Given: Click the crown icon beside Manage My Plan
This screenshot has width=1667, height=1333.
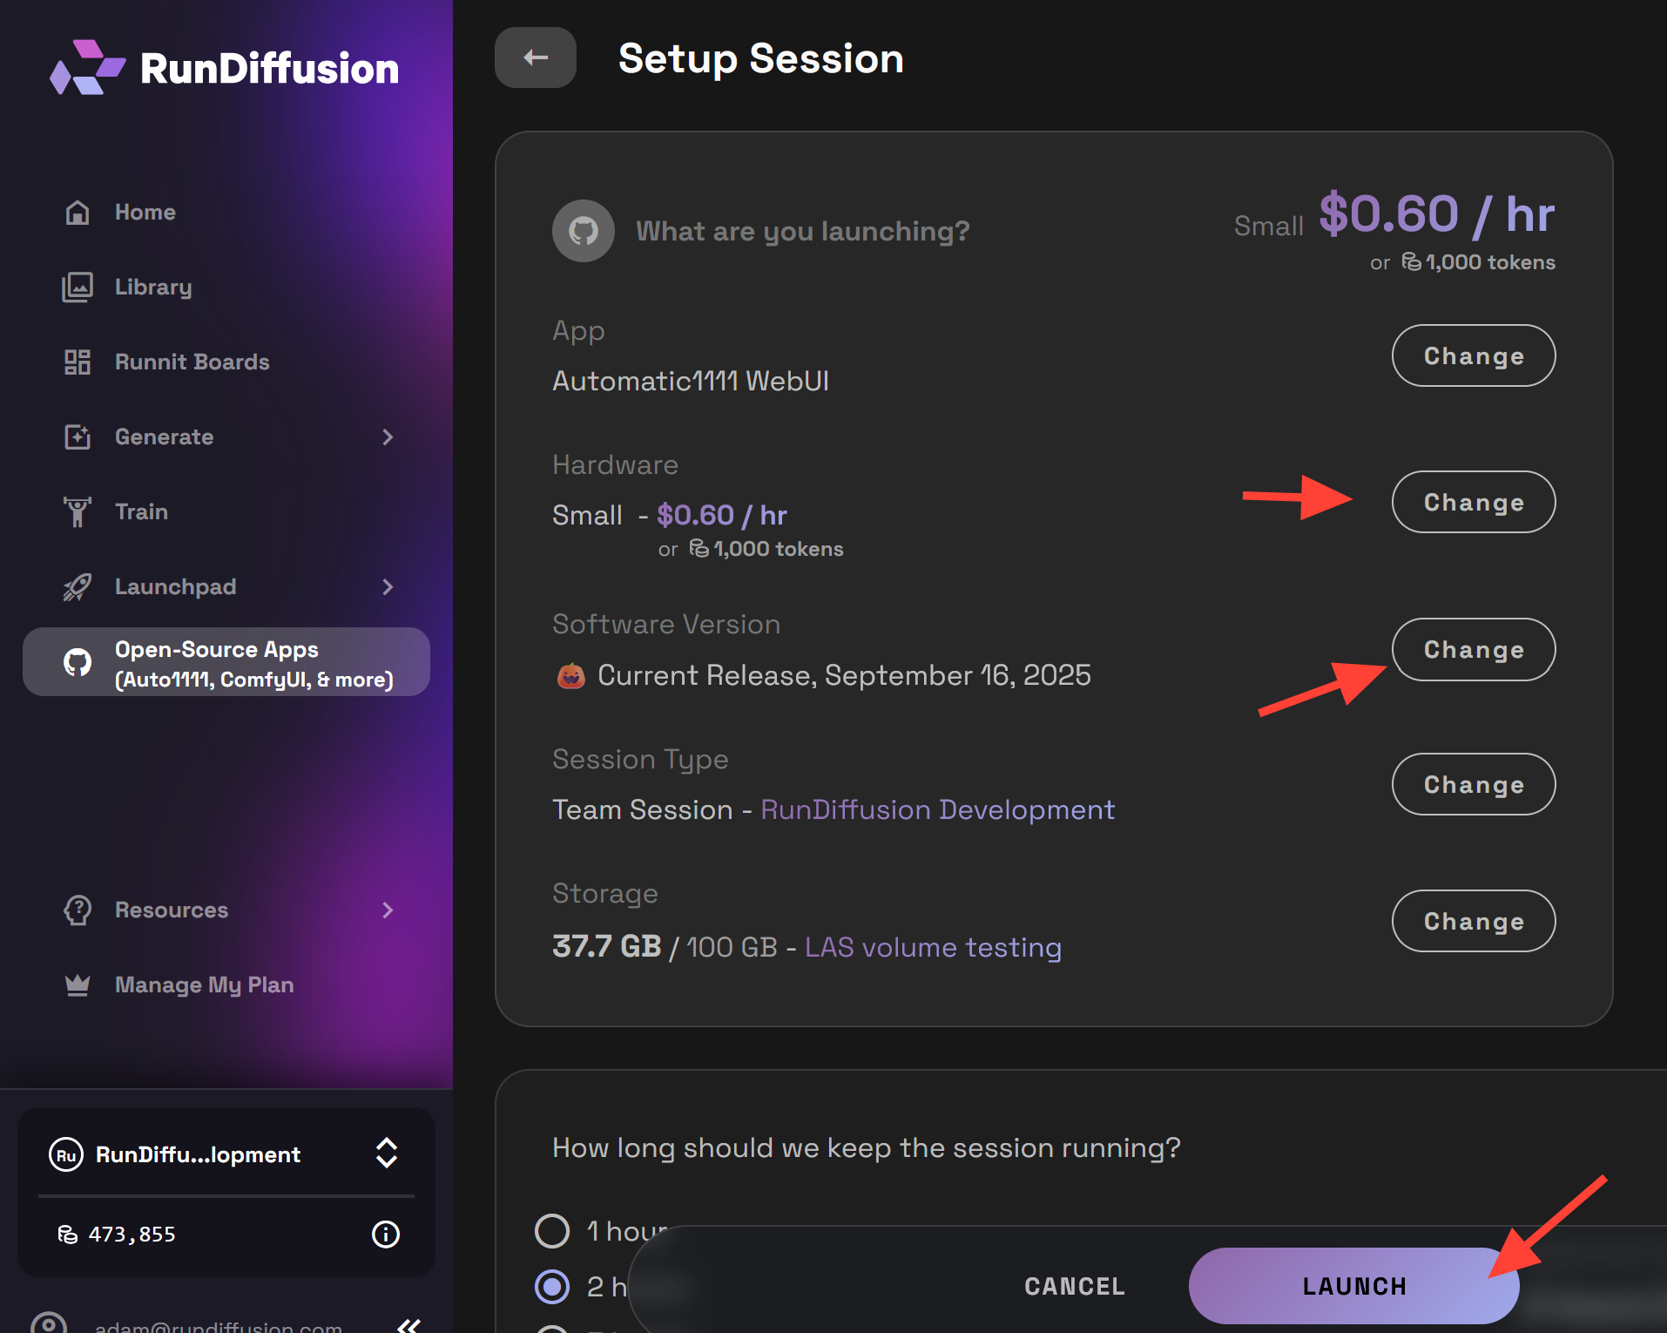Looking at the screenshot, I should coord(77,985).
